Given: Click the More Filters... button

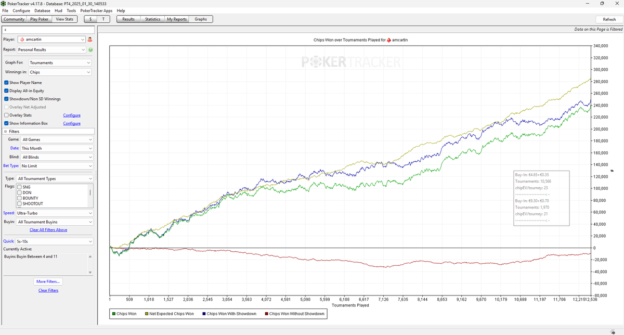Looking at the screenshot, I should click(x=48, y=281).
